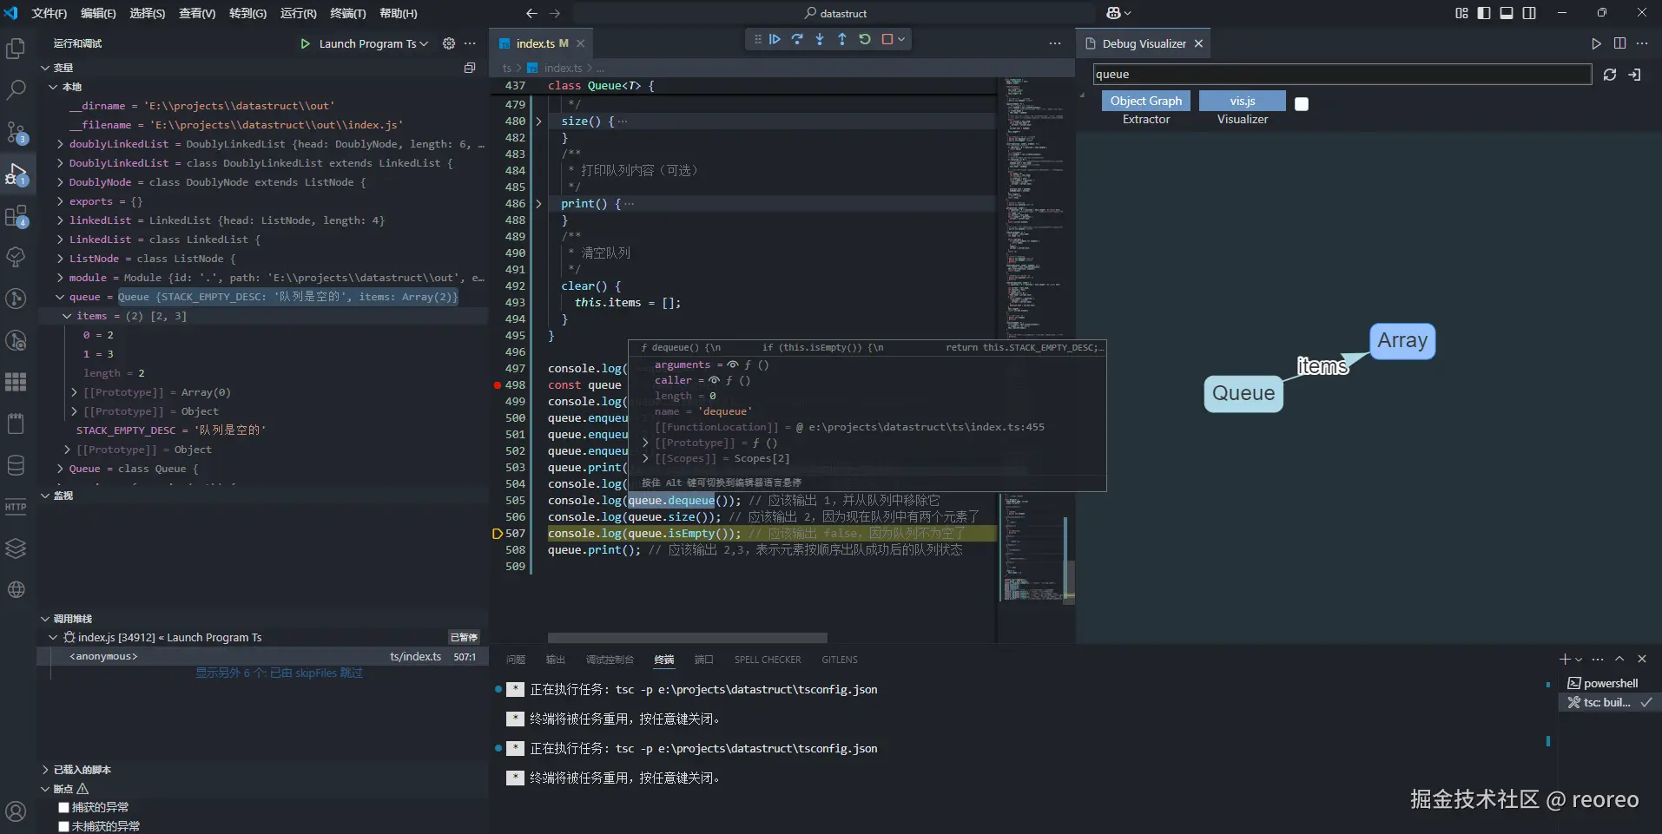Image resolution: width=1662 pixels, height=834 pixels.
Task: Click the Step Out debug icon
Action: [842, 39]
